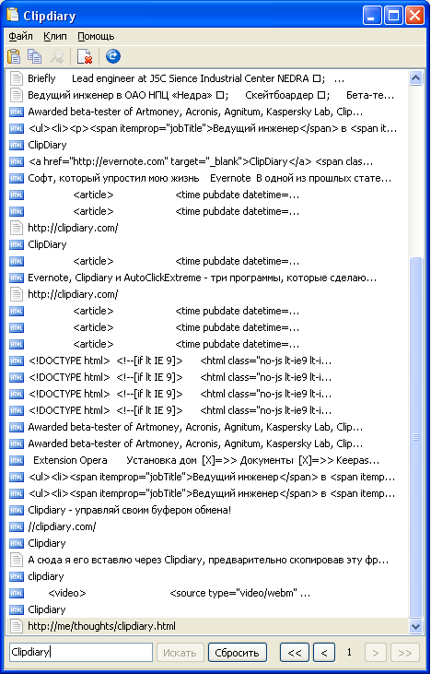Screen dimensions: 431x674
Task: Click the Искать search button
Action: 180,653
